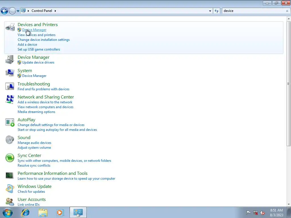Image resolution: width=291 pixels, height=218 pixels.
Task: Click the System computer icon
Action: (x=10, y=73)
